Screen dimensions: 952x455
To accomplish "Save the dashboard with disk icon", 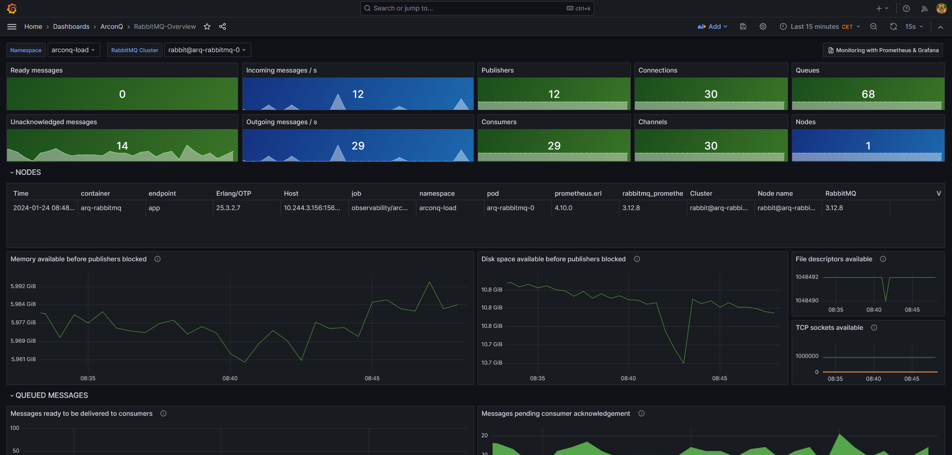I will coord(743,27).
